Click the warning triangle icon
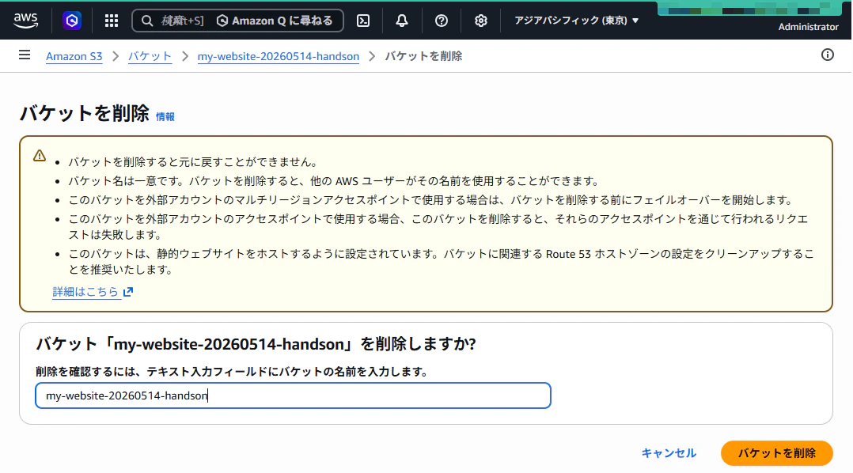 tap(40, 156)
